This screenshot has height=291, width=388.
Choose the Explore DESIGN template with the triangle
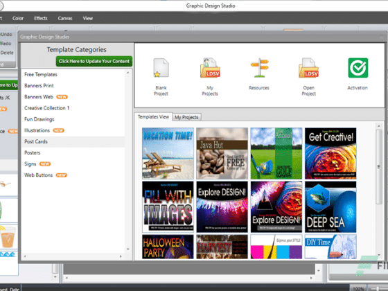tap(276, 207)
